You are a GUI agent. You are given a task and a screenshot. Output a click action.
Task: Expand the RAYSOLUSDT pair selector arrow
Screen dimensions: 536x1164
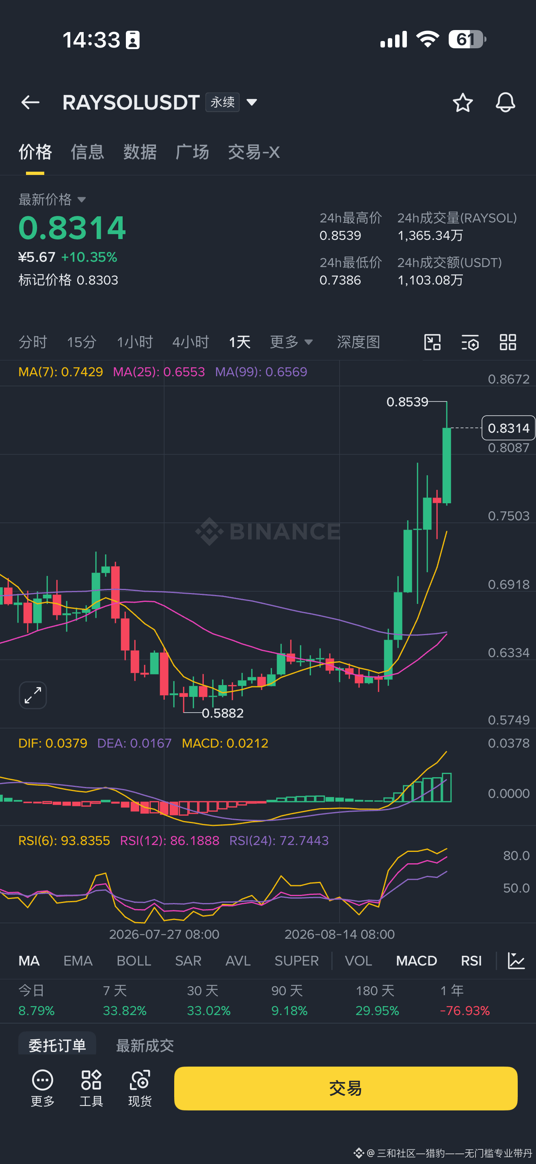pyautogui.click(x=252, y=102)
